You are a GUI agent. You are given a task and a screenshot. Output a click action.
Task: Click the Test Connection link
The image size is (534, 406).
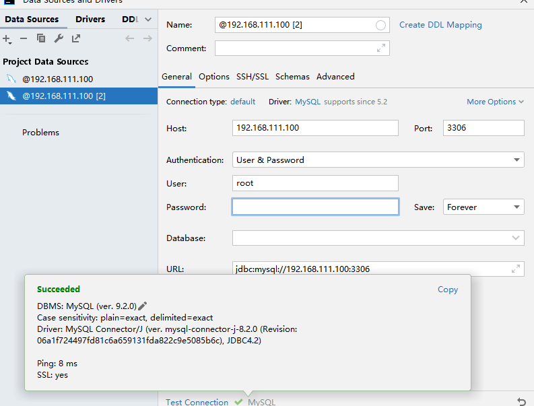tap(197, 402)
